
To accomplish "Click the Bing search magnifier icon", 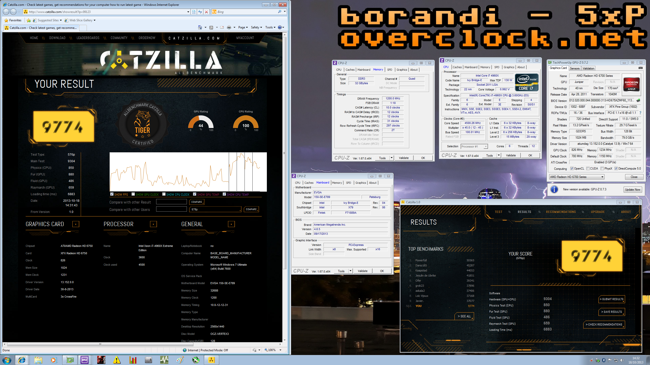I will [280, 12].
